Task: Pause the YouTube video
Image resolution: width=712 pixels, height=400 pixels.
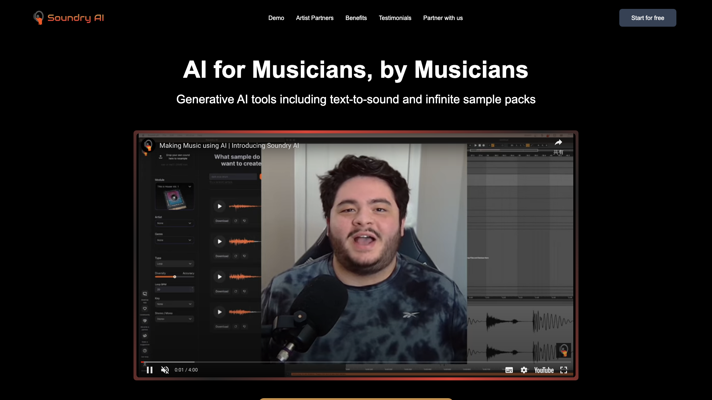Action: 150,370
